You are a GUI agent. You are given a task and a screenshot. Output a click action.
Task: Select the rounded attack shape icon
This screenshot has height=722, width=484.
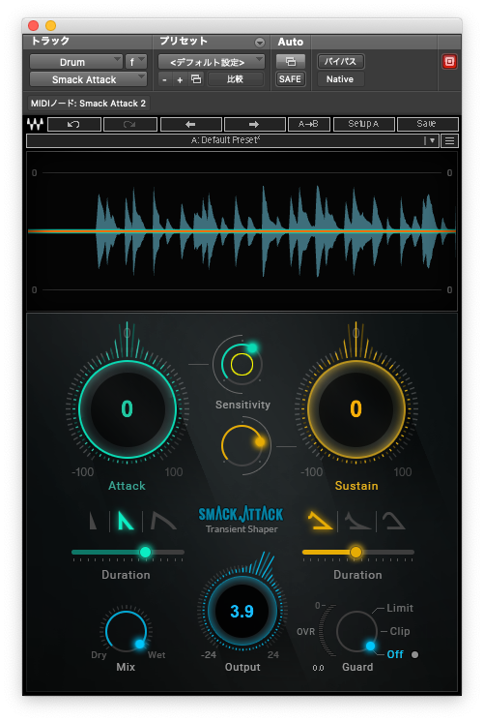[162, 522]
